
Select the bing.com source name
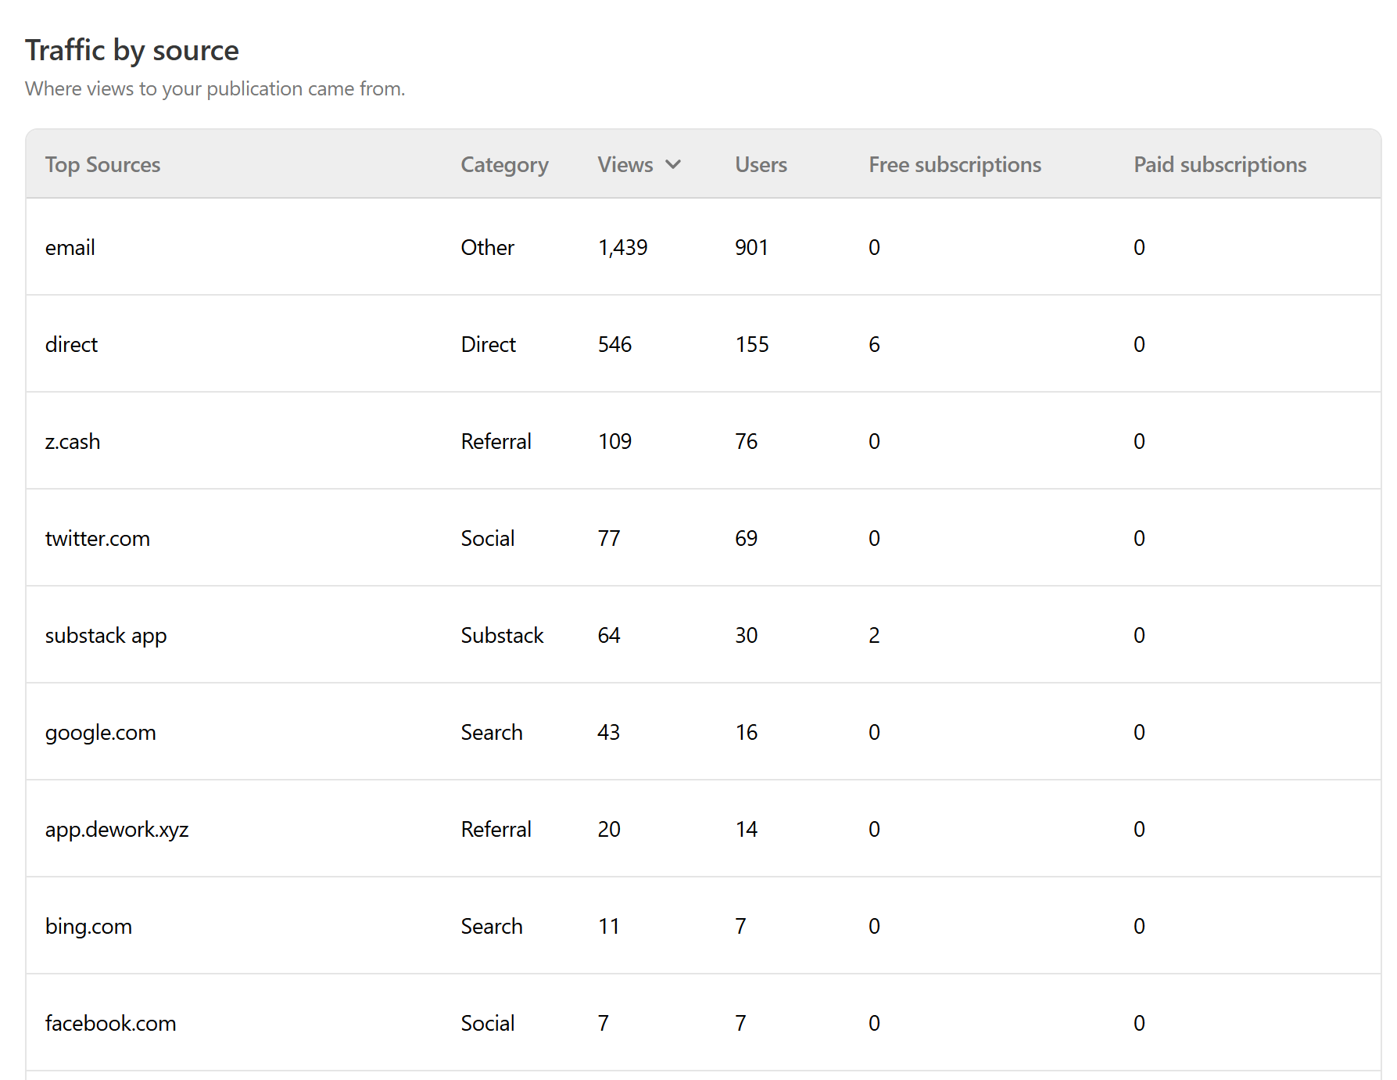tap(88, 926)
